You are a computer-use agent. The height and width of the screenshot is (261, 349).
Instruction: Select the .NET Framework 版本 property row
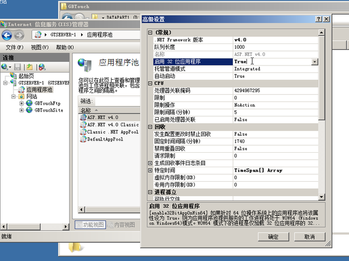pyautogui.click(x=236, y=40)
